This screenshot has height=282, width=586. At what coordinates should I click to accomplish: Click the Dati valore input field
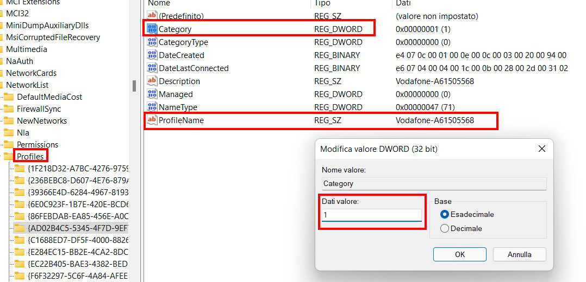tap(371, 215)
